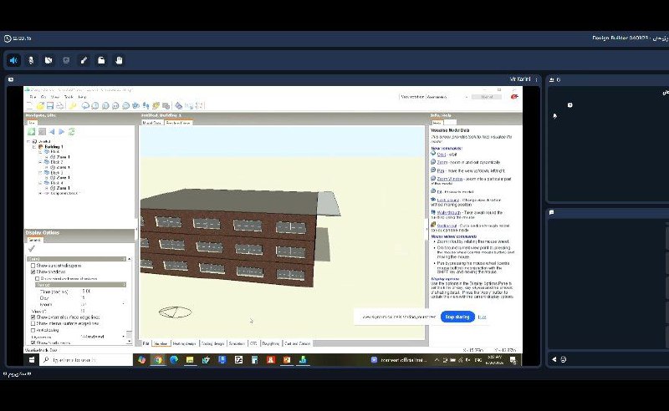Click the Print icon in DesignBuilder toolbar
The width and height of the screenshot is (669, 411).
pos(59,106)
